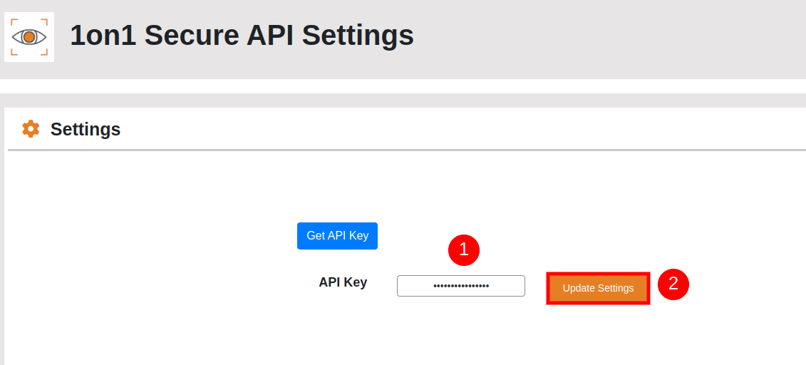
Task: Click the API Key field label
Action: pos(343,282)
